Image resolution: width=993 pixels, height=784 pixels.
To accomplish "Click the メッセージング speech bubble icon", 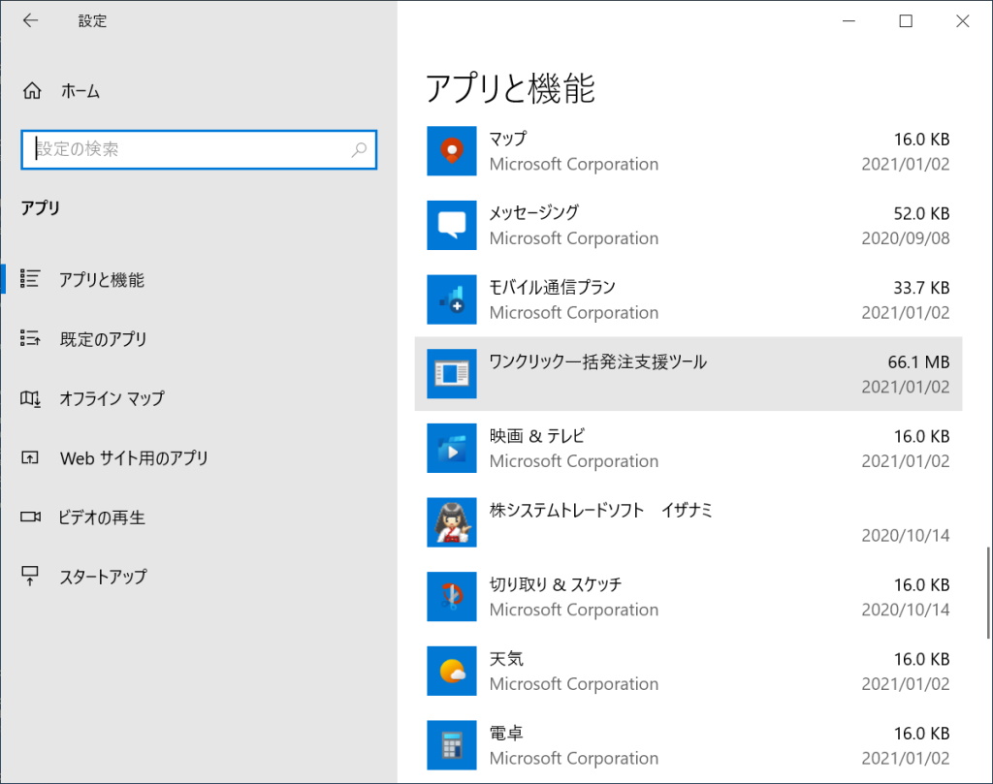I will coord(452,225).
